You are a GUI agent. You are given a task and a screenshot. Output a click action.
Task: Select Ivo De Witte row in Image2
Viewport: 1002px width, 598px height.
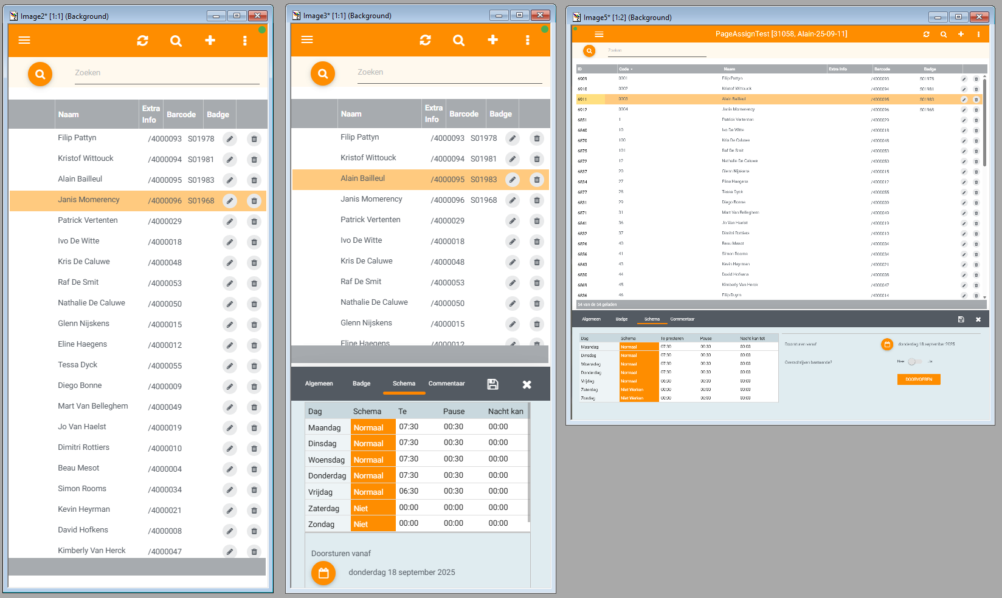pos(137,242)
